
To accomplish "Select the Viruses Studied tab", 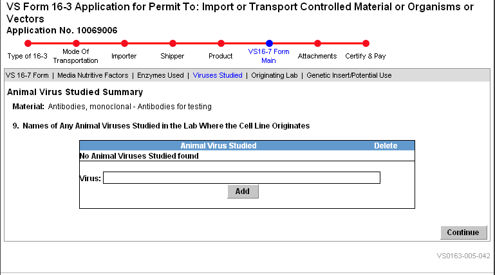I will [x=218, y=75].
